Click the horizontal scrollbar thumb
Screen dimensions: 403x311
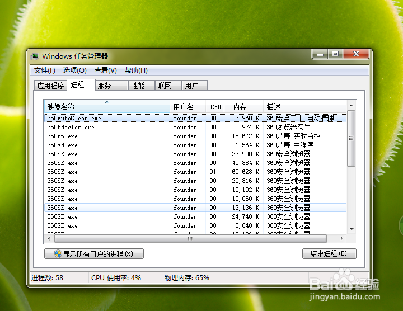[190, 239]
